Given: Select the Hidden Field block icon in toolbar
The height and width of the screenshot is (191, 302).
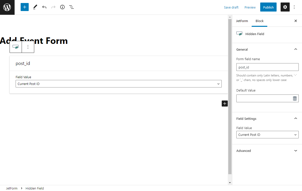Looking at the screenshot, I should coord(16,47).
